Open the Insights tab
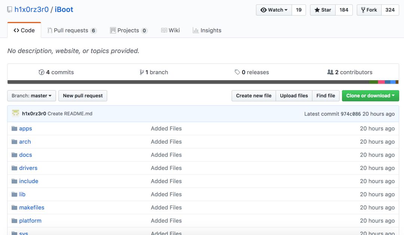404x235 pixels. click(x=207, y=30)
